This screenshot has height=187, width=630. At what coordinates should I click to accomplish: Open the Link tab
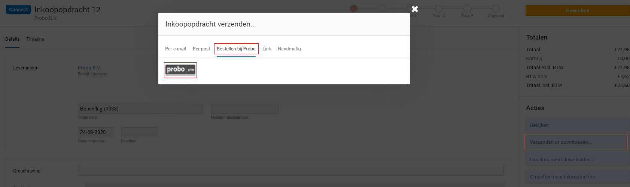tap(267, 49)
